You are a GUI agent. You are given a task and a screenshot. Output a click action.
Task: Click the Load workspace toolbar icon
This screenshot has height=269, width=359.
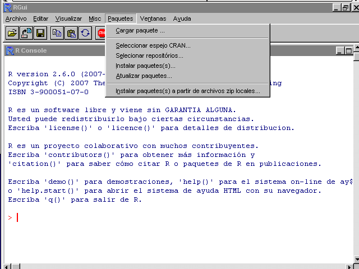coord(26,33)
